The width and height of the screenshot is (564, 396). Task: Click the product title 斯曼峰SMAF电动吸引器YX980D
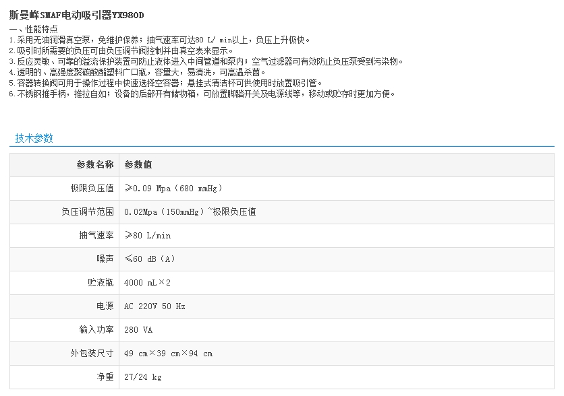[77, 15]
